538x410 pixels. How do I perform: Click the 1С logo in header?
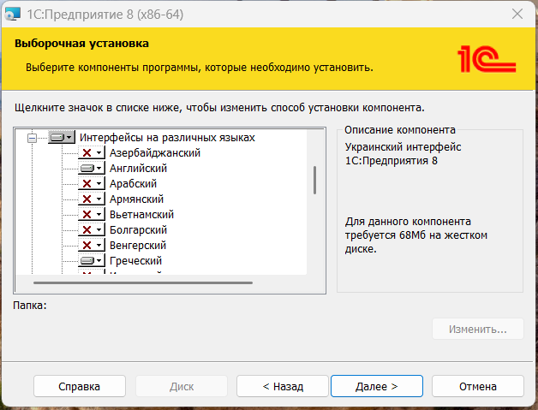click(487, 59)
